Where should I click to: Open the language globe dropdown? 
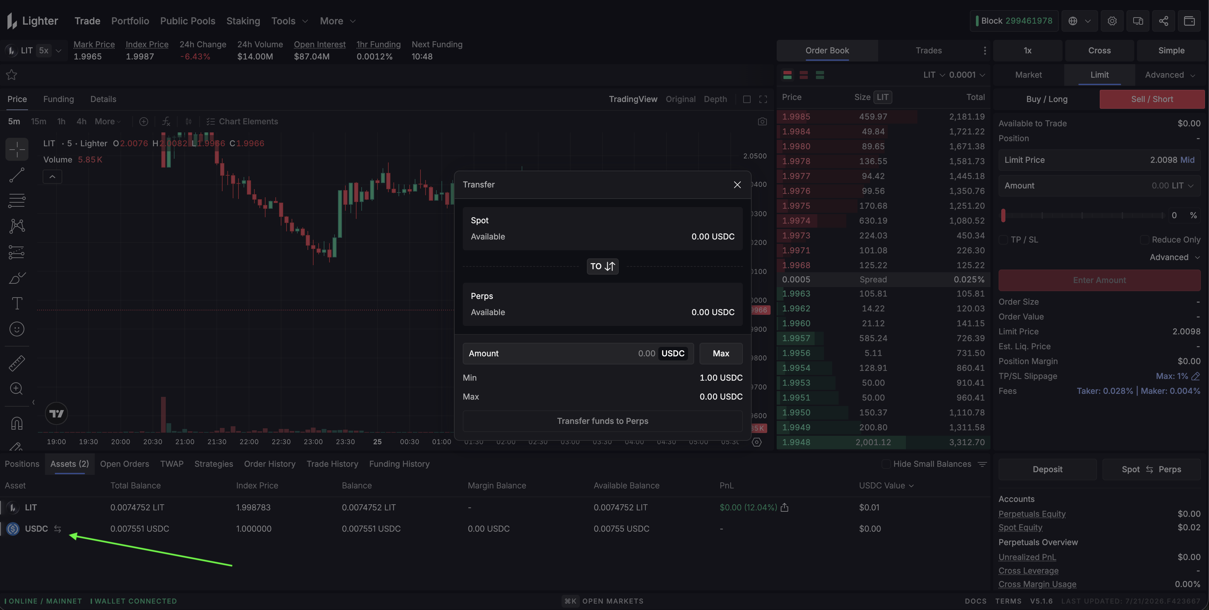click(1079, 21)
